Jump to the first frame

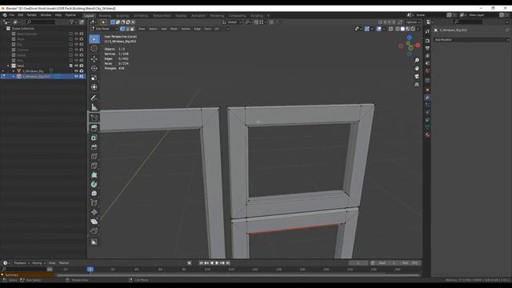coord(201,263)
